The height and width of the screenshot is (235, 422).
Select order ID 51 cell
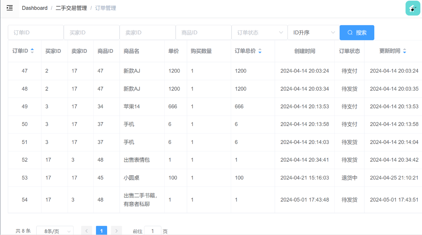click(x=24, y=142)
